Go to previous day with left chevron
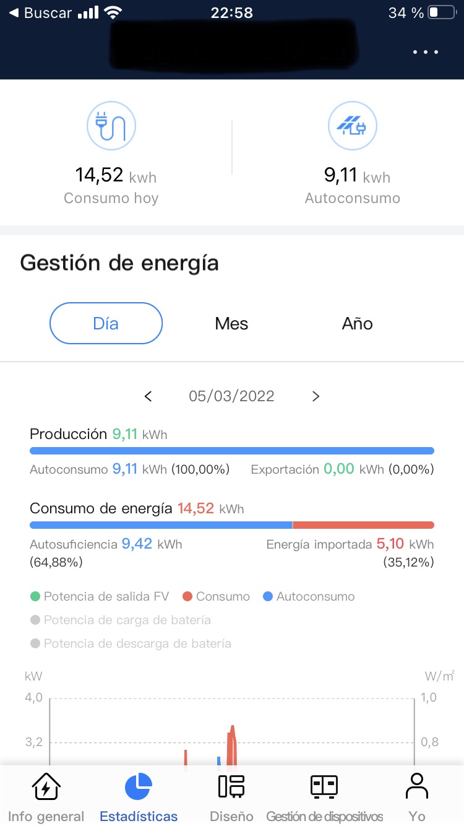The height and width of the screenshot is (826, 464). coord(148,396)
